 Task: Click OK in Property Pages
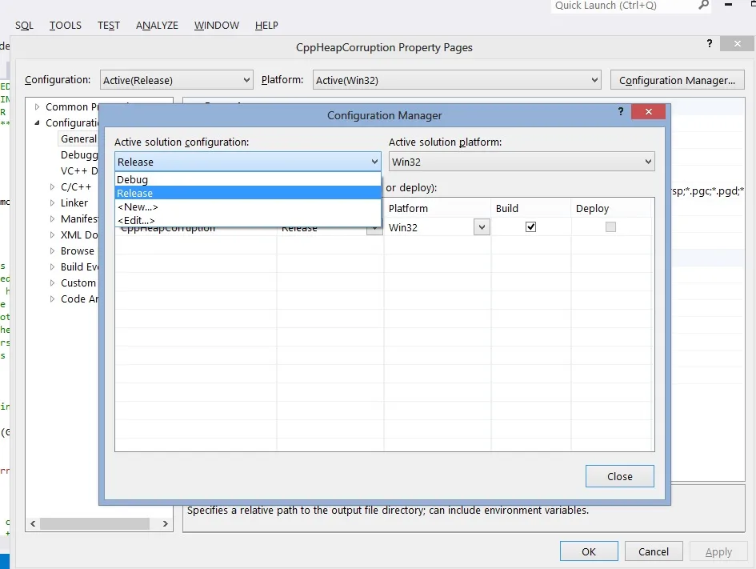pyautogui.click(x=589, y=551)
